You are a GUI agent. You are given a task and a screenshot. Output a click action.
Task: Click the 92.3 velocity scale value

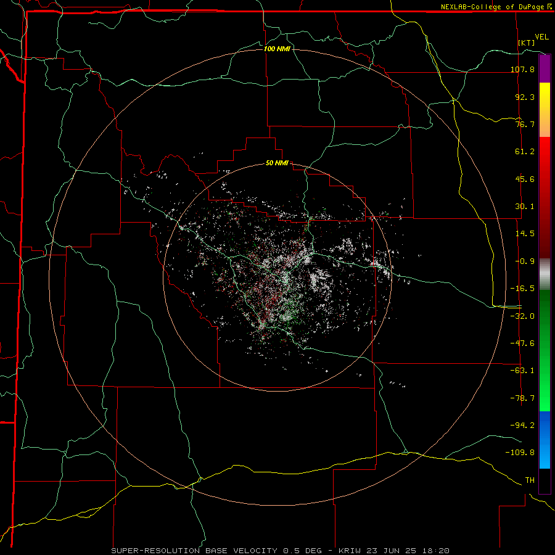[525, 97]
